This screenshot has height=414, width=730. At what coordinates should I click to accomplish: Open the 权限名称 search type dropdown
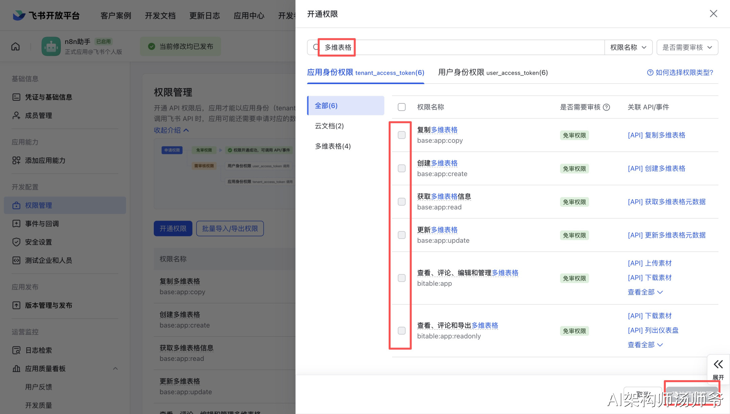pos(628,47)
